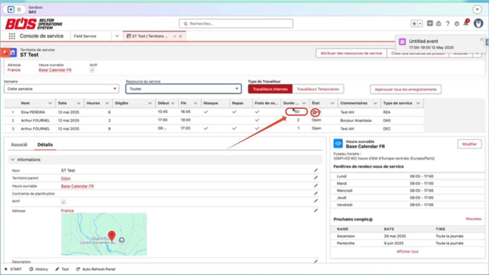Viewport: 489px width, 275px height.
Task: Click the red map pin marker
Action: (x=112, y=235)
